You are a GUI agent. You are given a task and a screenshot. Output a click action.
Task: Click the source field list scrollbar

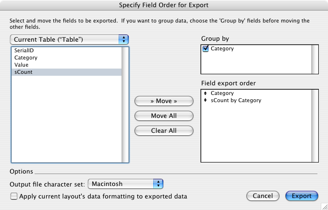click(x=125, y=105)
